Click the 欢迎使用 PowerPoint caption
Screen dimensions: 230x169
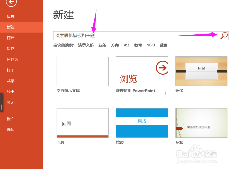pyautogui.click(x=136, y=91)
